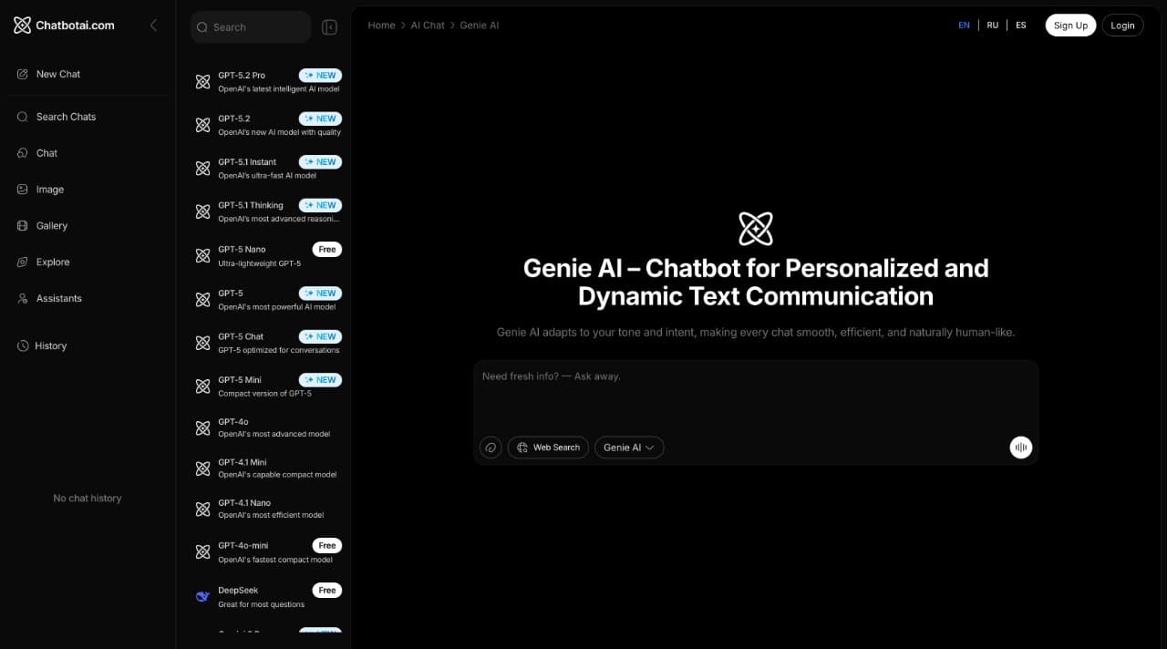Viewport: 1167px width, 649px height.
Task: Select the GPT-5 Chat model
Action: 268,343
